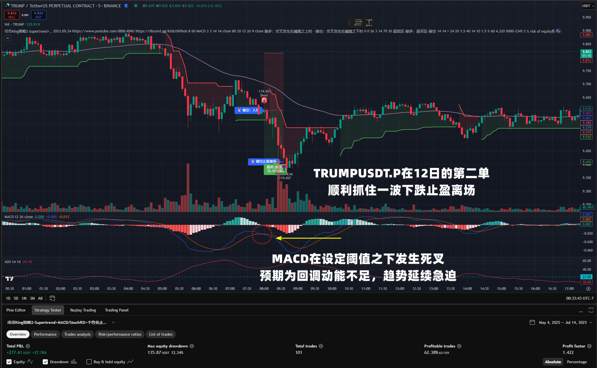597x368 pixels.
Task: Select the Percentage display mode
Action: click(x=577, y=362)
